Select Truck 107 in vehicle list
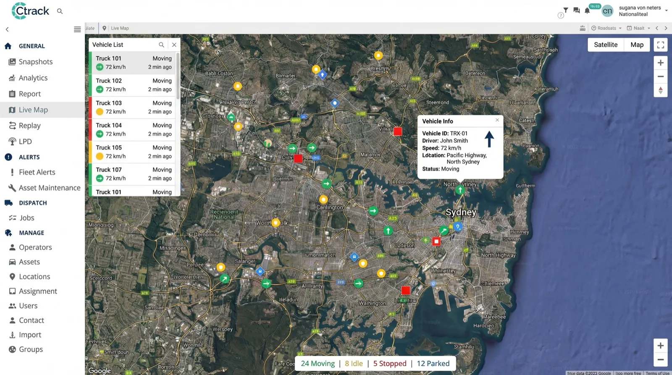Screen dimensions: 672x375 (x=132, y=174)
